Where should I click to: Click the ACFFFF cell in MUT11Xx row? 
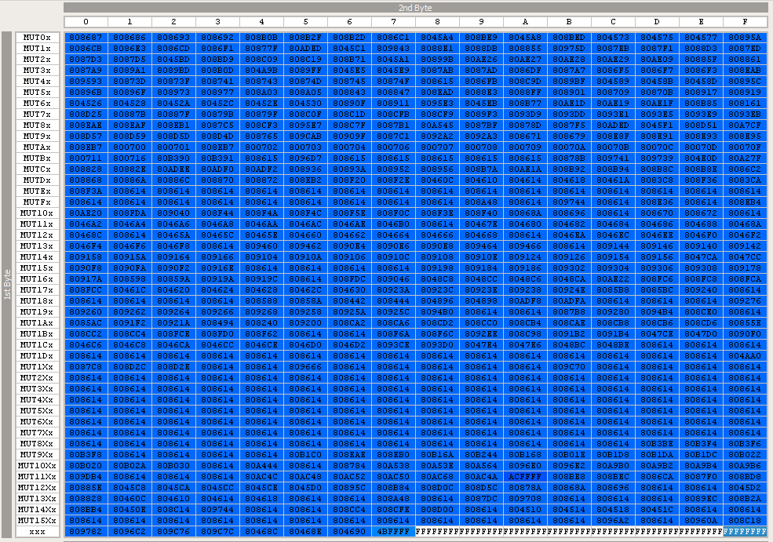[x=525, y=476]
